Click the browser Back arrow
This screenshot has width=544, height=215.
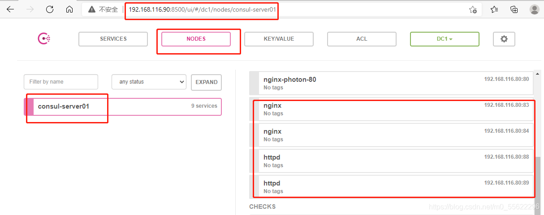tap(10, 9)
